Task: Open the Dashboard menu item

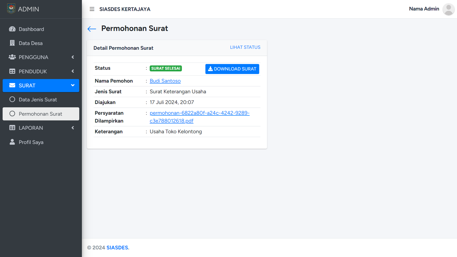Action: 31,29
